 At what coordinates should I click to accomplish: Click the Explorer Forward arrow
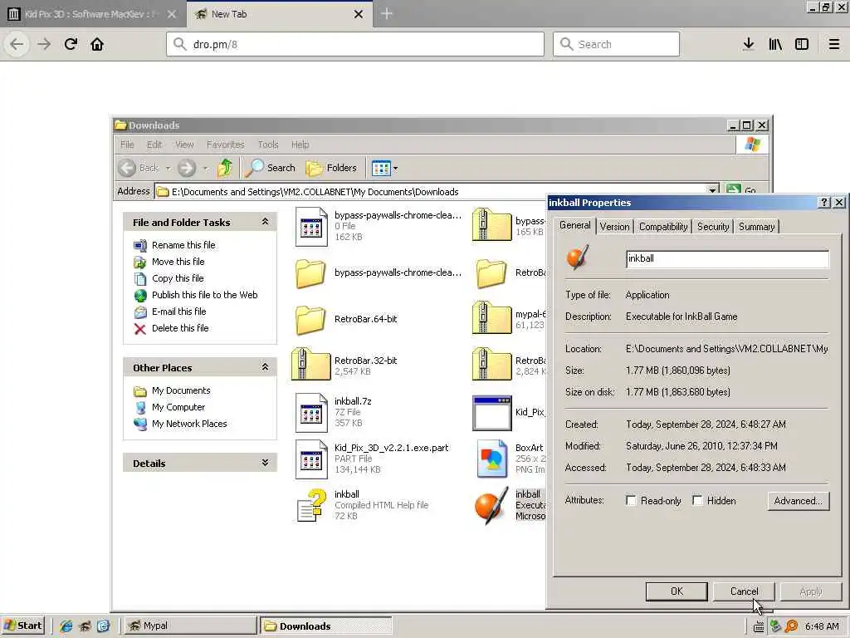click(187, 168)
